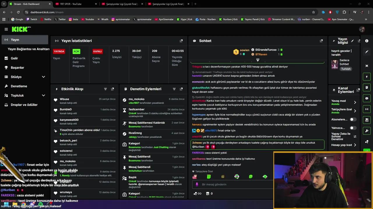This screenshot has height=209, width=373.
Task: Click the Chrome media control icon
Action: 355,12
